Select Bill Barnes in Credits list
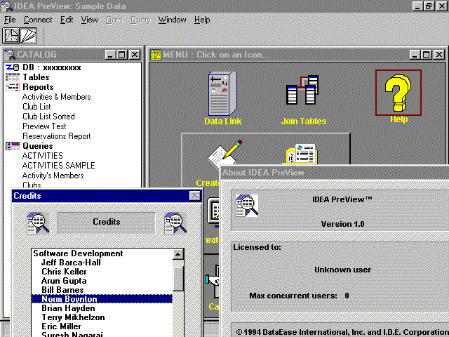This screenshot has height=337, width=449. coord(62,290)
